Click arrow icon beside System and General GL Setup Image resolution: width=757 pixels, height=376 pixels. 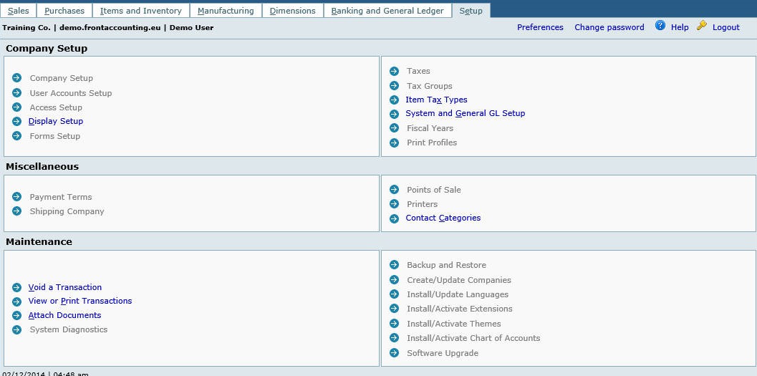pyautogui.click(x=394, y=114)
